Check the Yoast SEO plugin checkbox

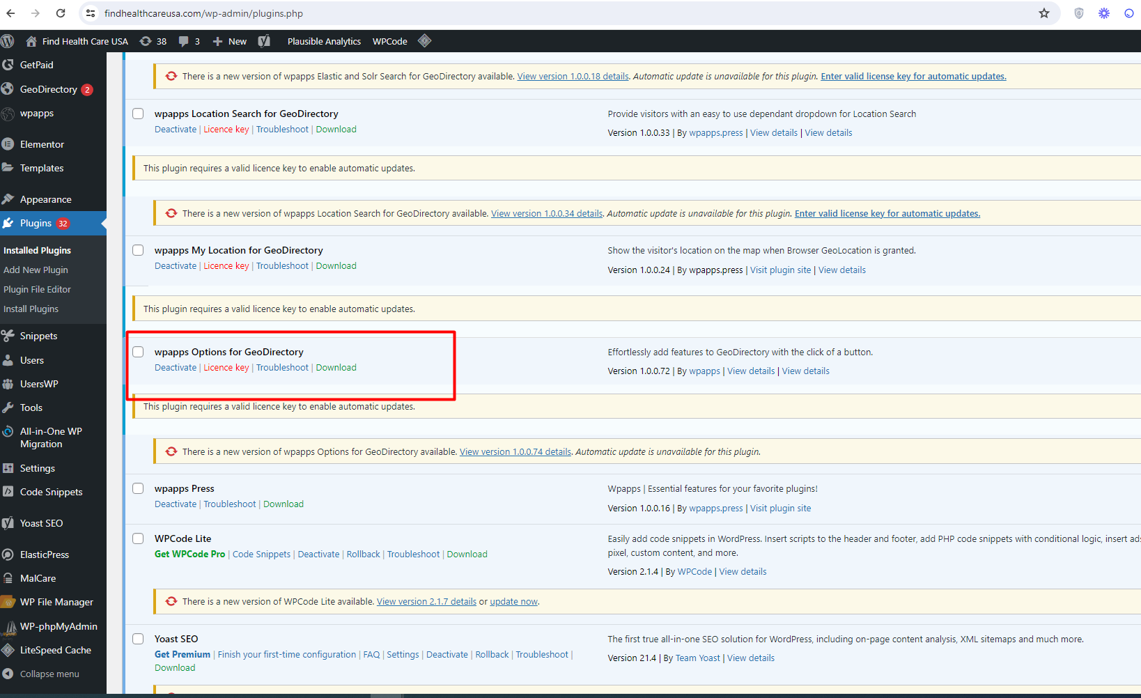138,639
